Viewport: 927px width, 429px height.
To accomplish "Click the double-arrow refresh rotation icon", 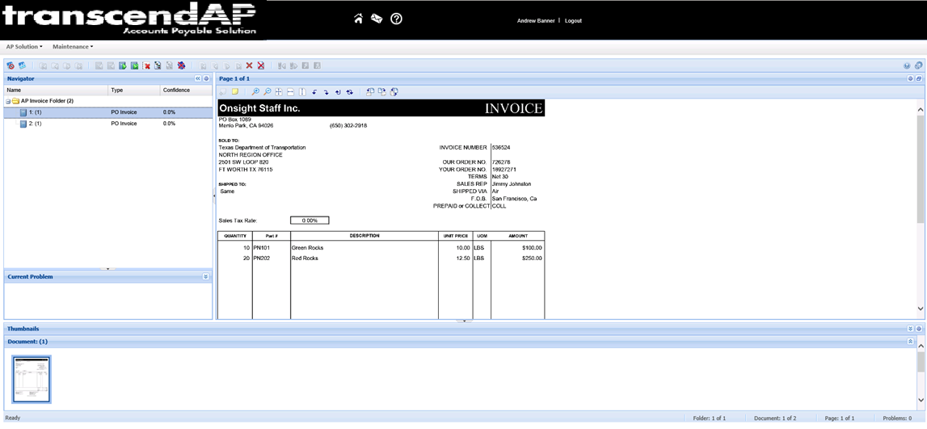I will click(349, 91).
